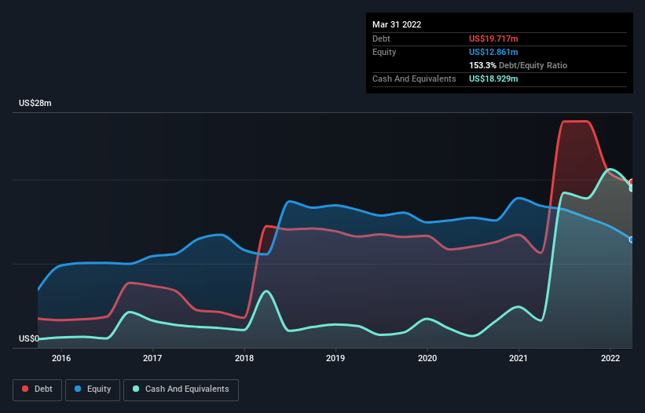Click the blue Equity endpoint marker
This screenshot has width=645, height=413.
[632, 239]
